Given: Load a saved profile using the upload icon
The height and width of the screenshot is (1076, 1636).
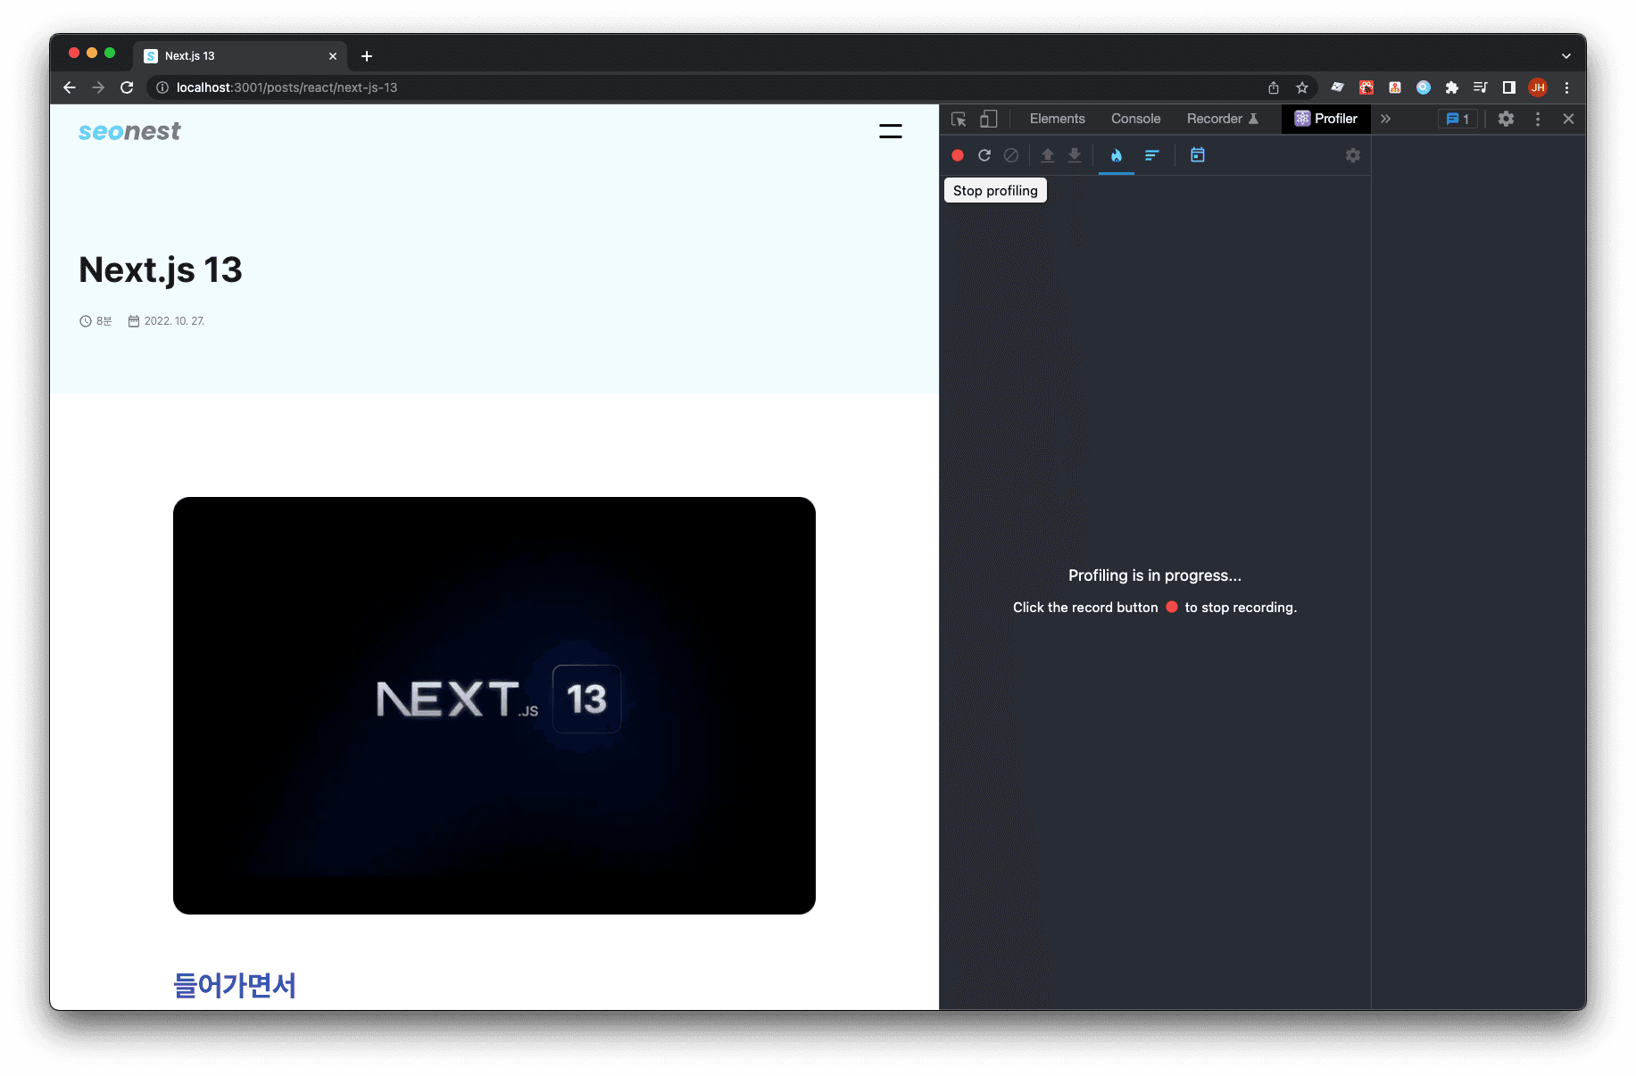Looking at the screenshot, I should 1047,155.
